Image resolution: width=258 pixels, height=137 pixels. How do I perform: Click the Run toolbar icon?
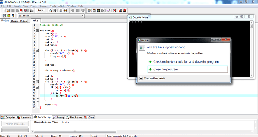coord(94,10)
